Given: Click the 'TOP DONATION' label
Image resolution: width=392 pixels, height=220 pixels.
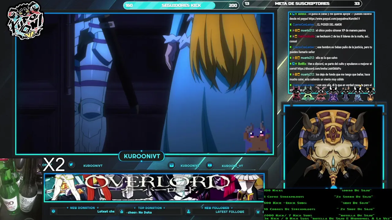Looking at the screenshot, I should (150, 208).
